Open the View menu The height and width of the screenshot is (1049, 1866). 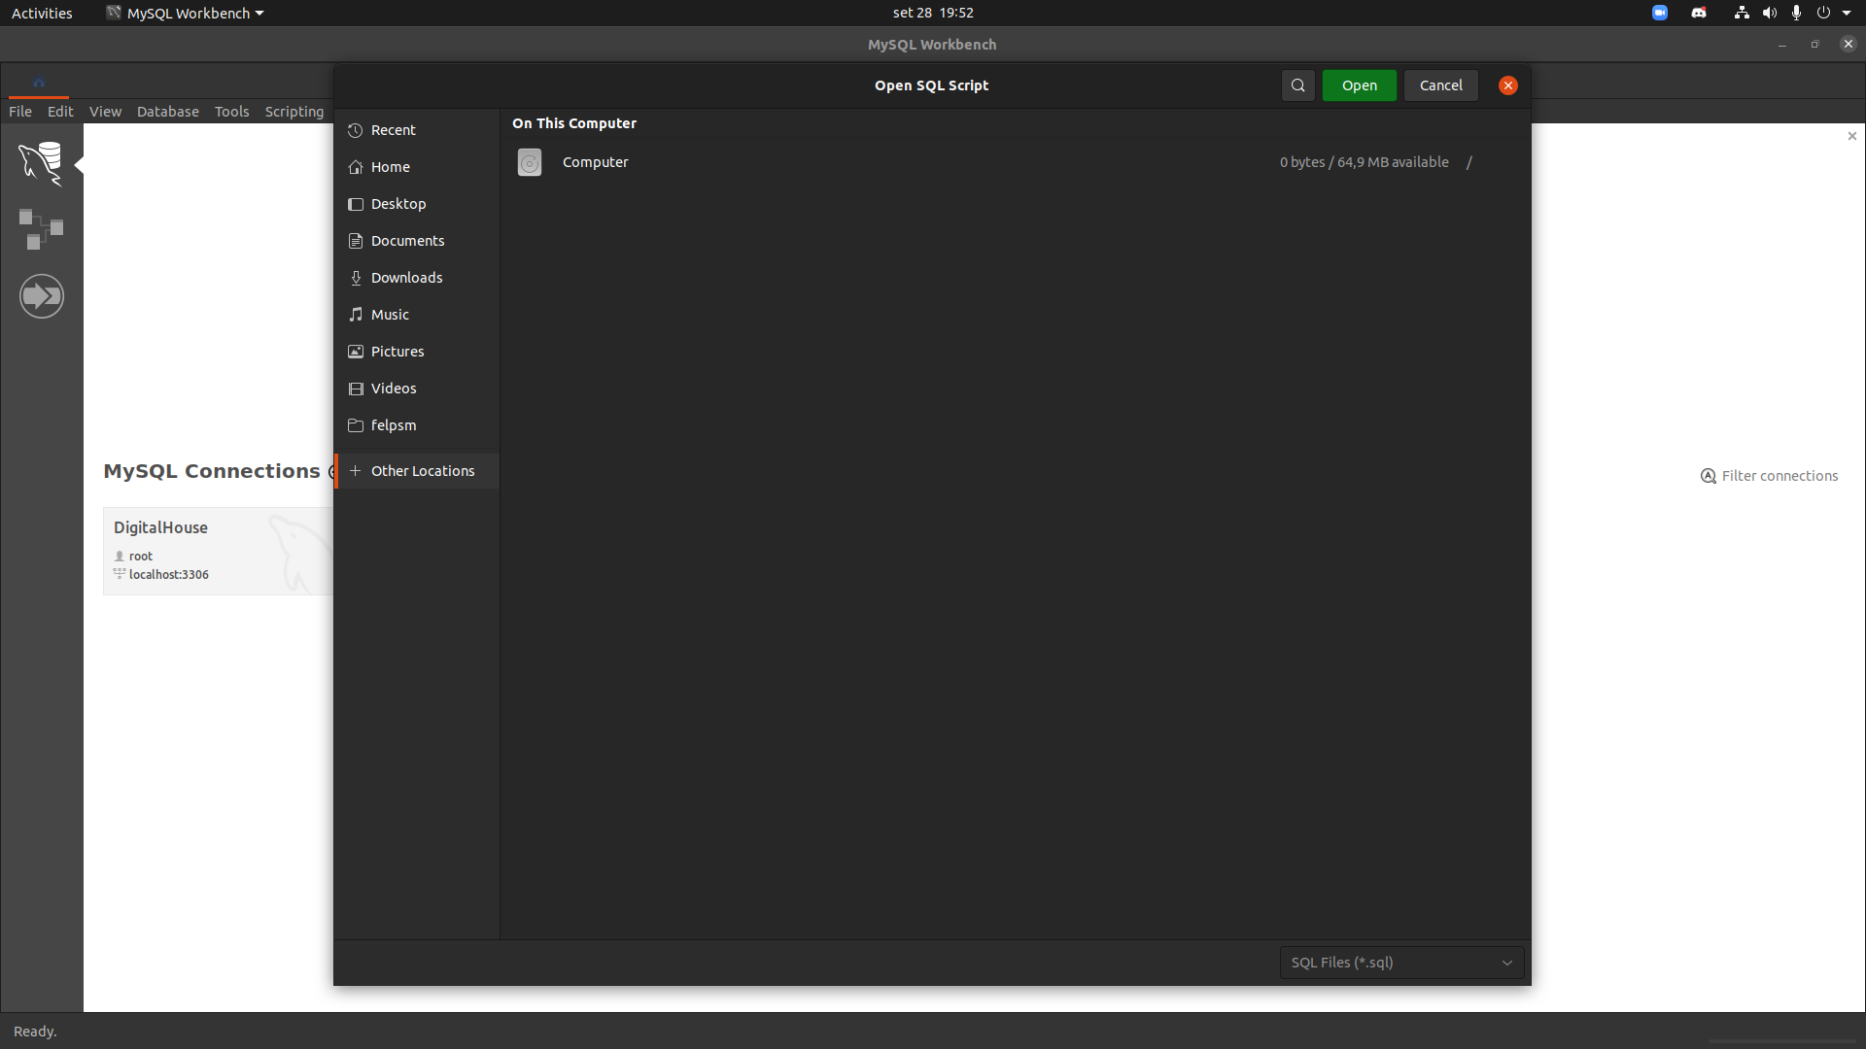coord(105,112)
